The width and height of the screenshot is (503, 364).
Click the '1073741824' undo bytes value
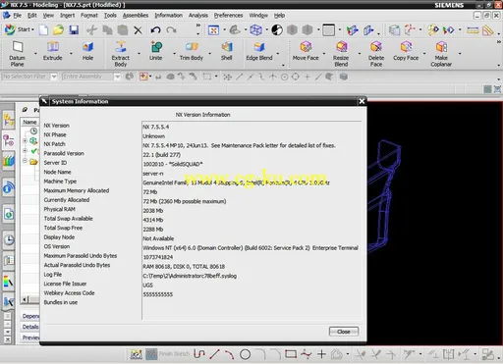point(158,257)
